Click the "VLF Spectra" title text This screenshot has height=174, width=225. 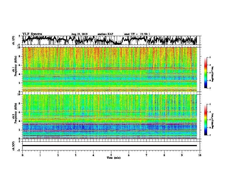[32, 34]
